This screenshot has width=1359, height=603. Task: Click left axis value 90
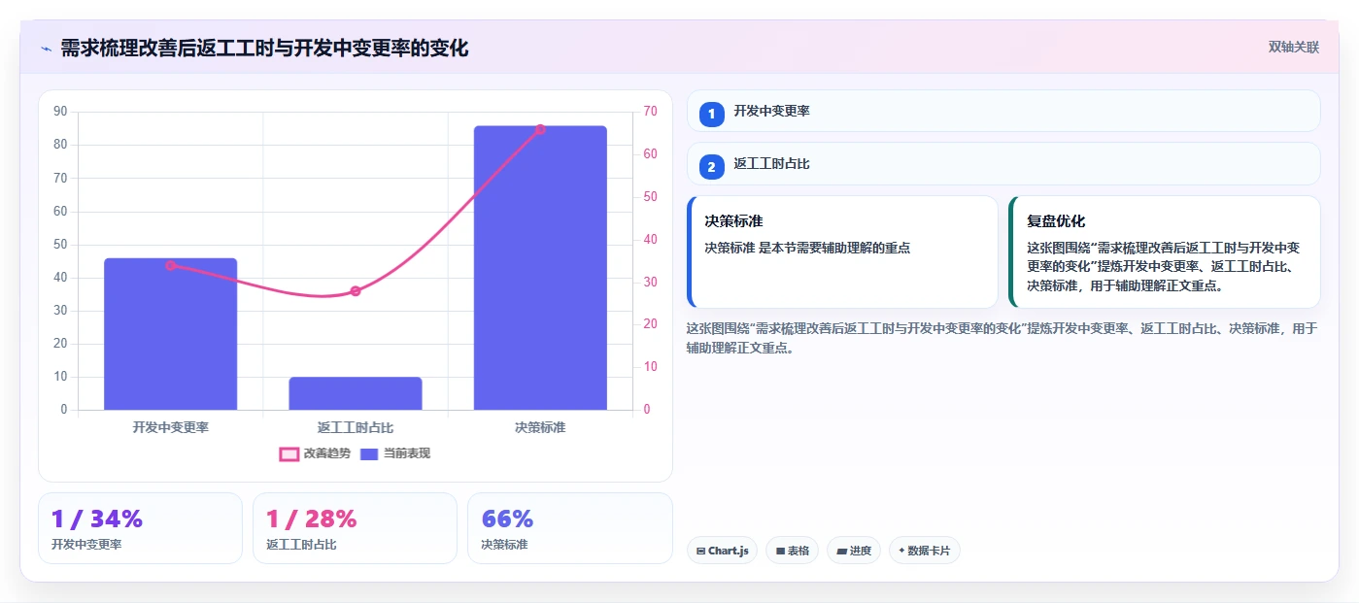60,112
